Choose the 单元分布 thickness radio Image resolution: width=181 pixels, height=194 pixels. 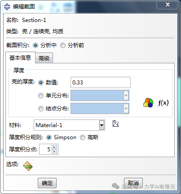pos(41,96)
